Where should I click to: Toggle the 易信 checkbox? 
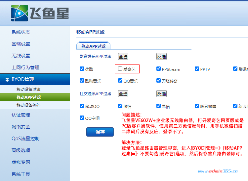tap(158, 106)
